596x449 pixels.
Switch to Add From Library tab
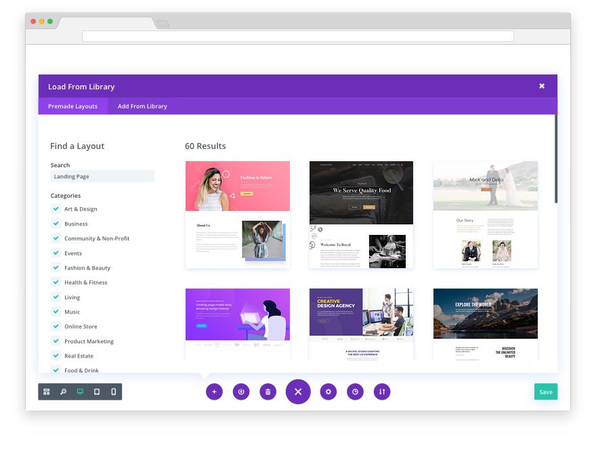click(142, 106)
